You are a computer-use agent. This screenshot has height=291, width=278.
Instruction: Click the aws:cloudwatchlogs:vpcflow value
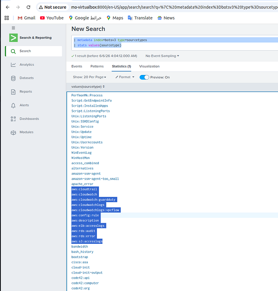tap(95, 210)
